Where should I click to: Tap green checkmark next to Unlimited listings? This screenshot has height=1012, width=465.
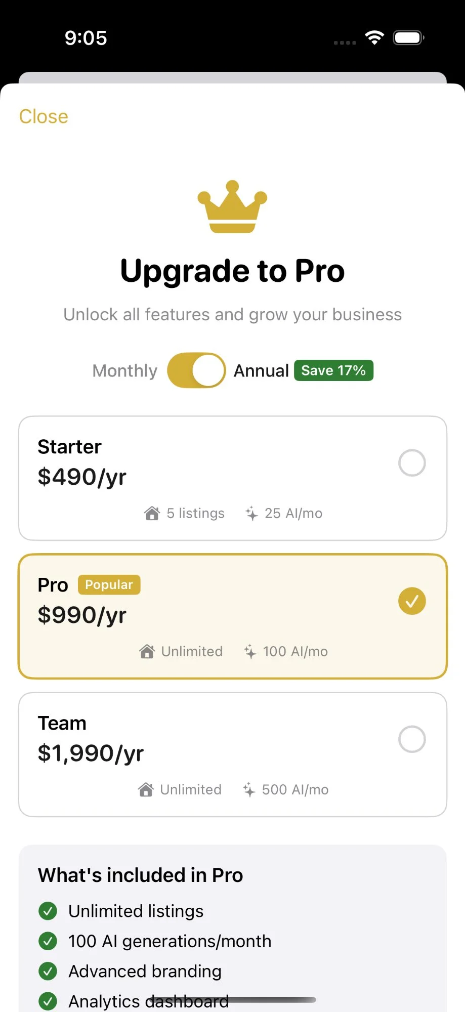tap(48, 911)
